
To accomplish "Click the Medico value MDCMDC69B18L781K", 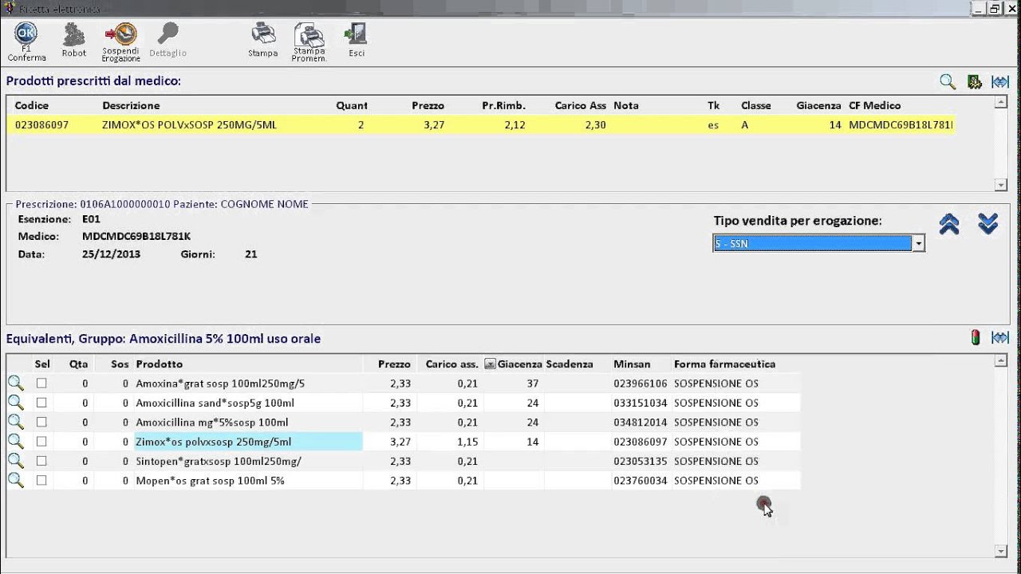I will [136, 236].
